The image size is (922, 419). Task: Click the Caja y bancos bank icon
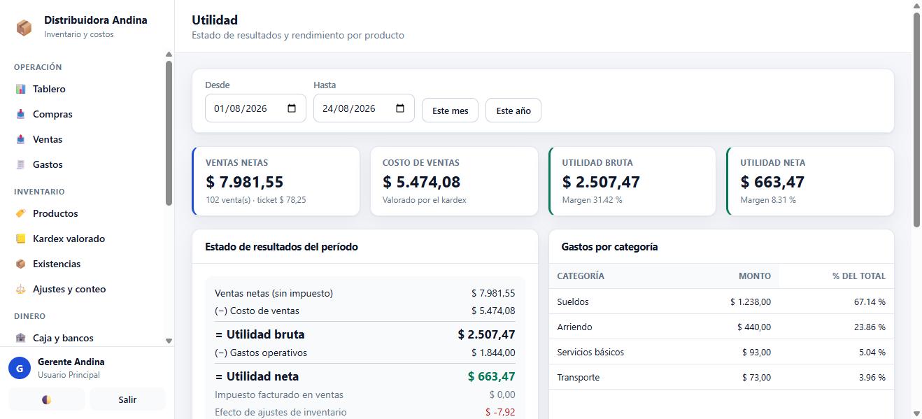20,338
